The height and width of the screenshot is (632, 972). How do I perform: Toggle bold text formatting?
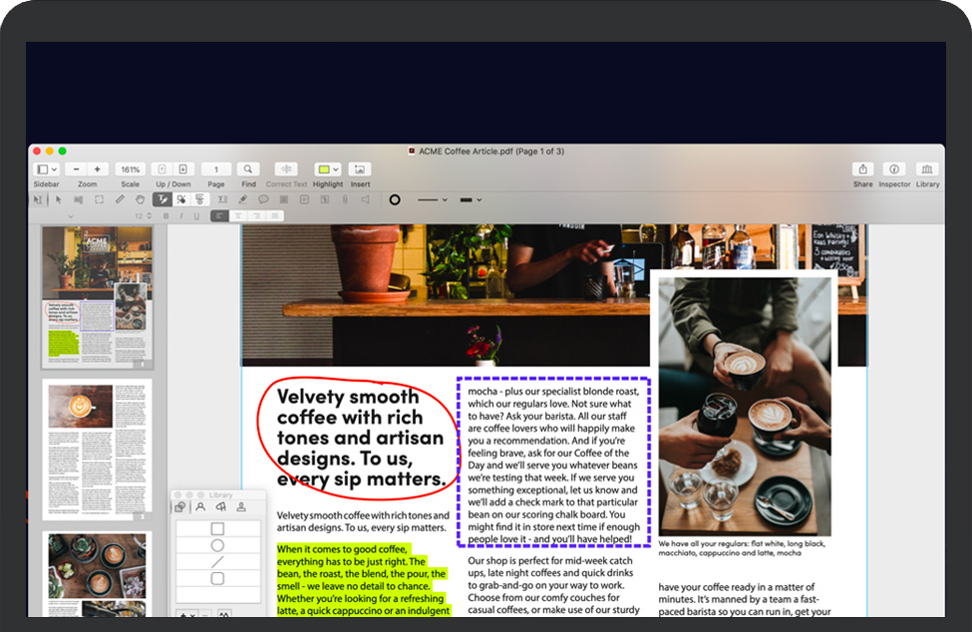click(x=165, y=216)
